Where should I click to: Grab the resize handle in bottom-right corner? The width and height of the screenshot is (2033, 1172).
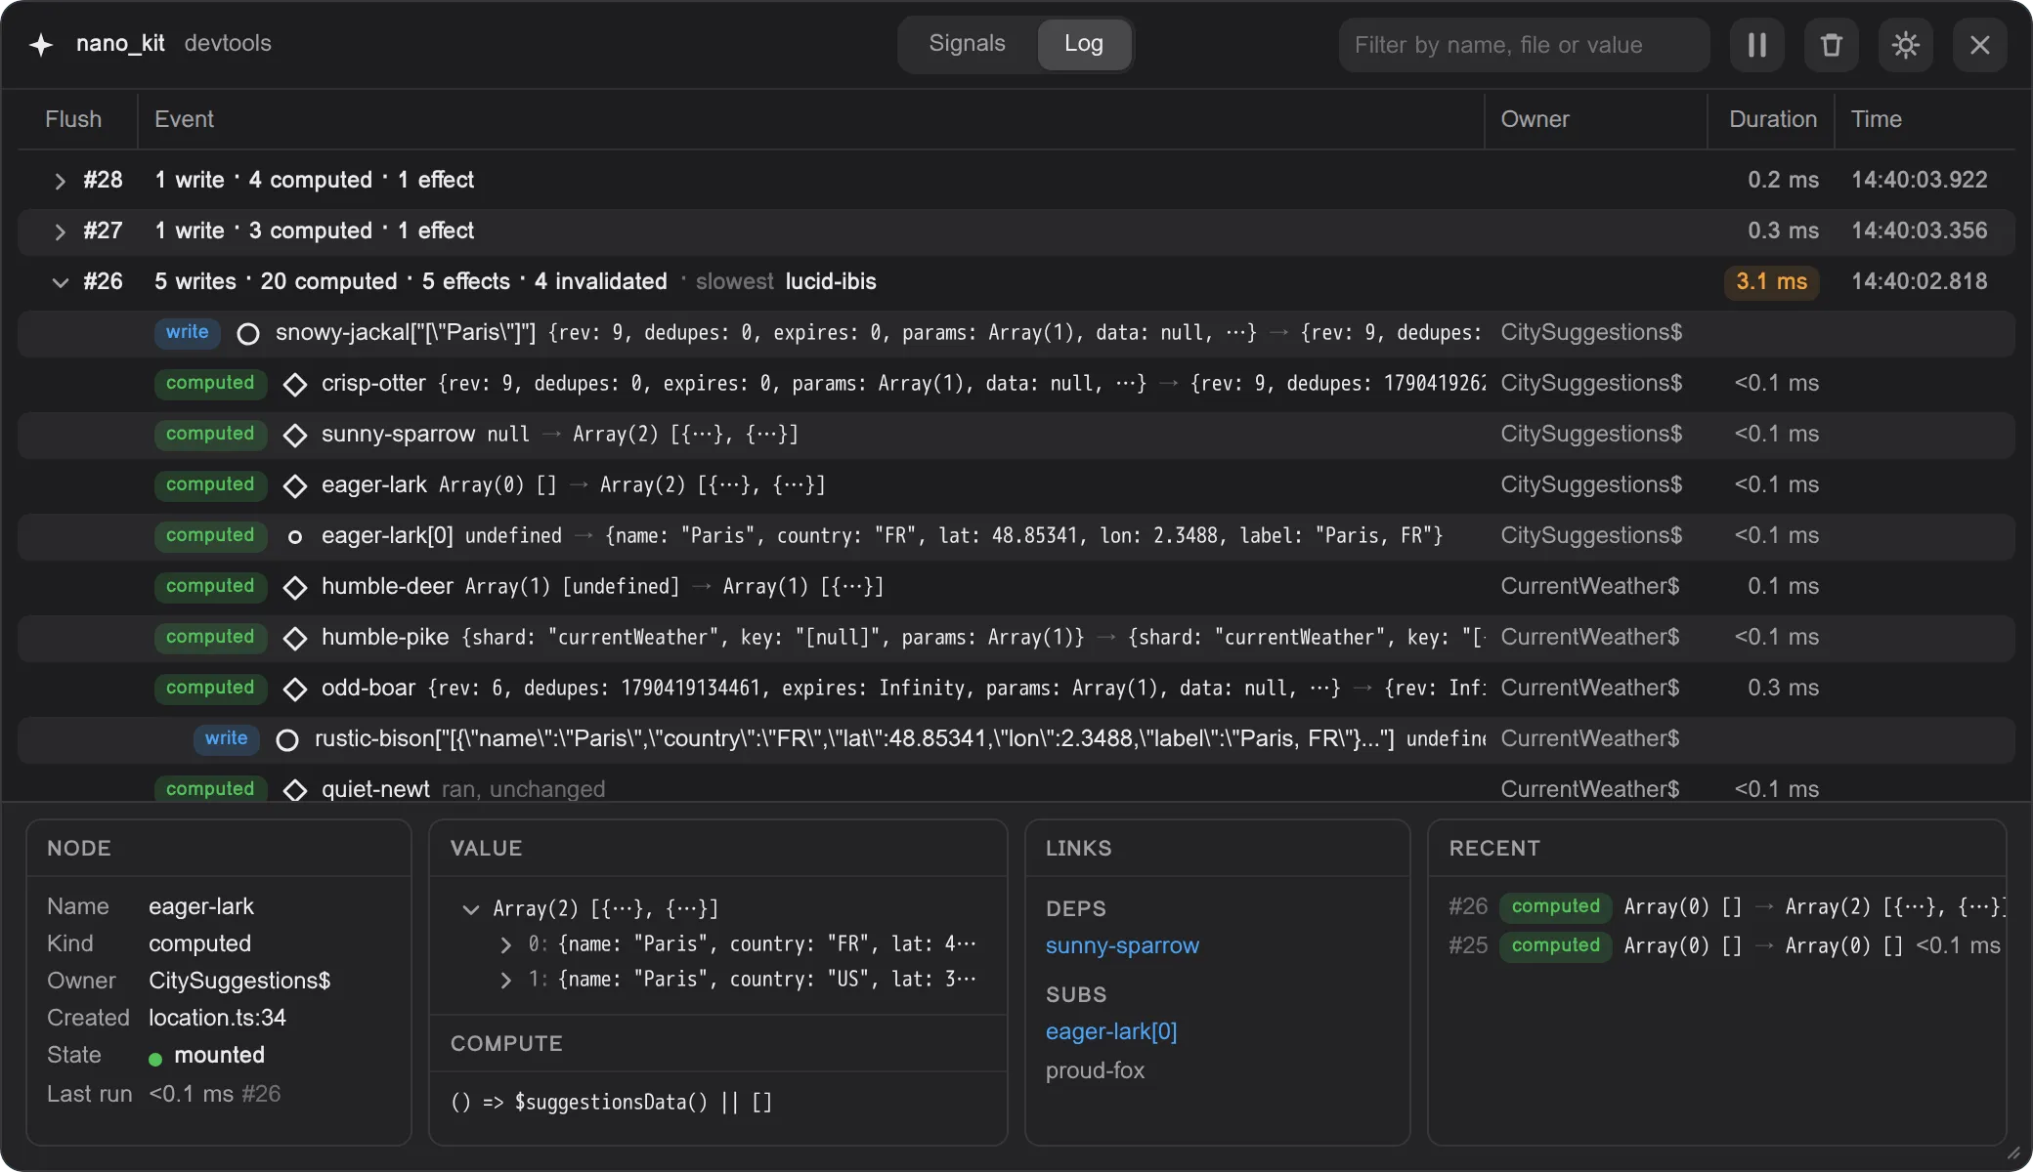coord(2012,1152)
